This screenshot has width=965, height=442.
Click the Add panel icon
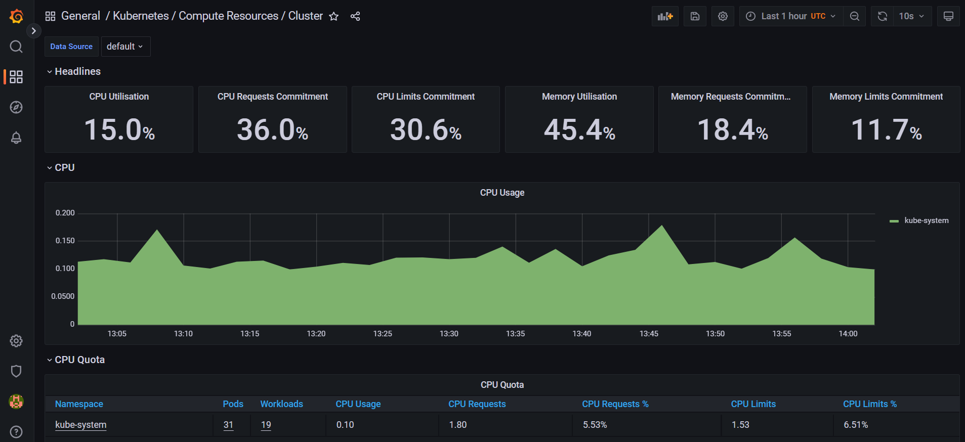pos(665,16)
